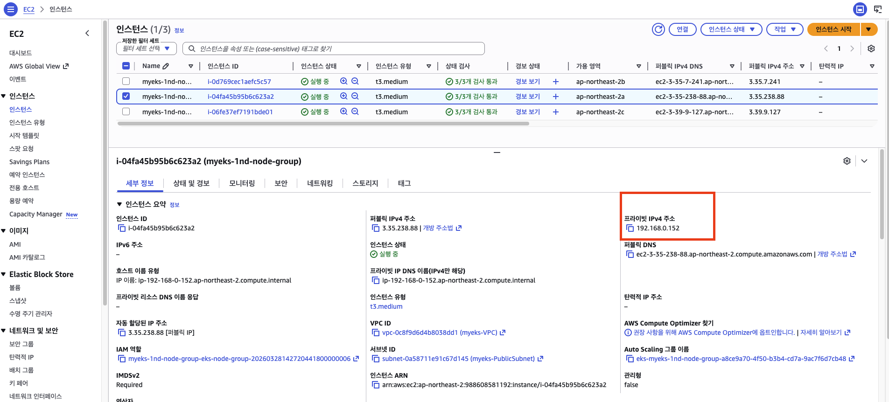Copy the private IPv4 address 192.168.0.152
889x402 pixels.
(630, 228)
